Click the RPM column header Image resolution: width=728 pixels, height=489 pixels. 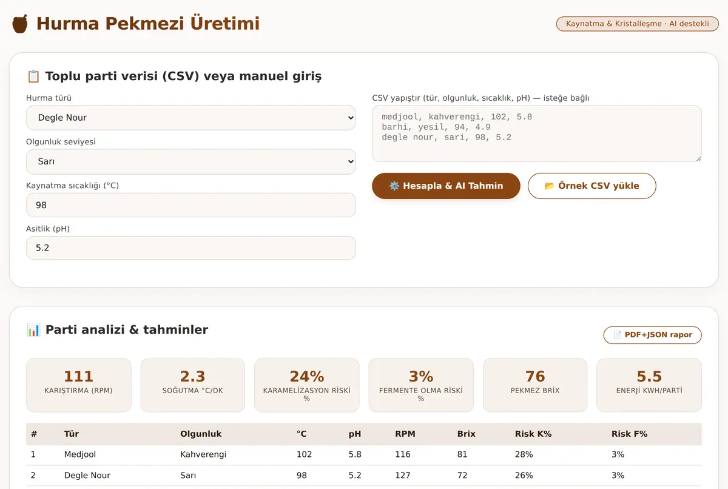tap(405, 434)
